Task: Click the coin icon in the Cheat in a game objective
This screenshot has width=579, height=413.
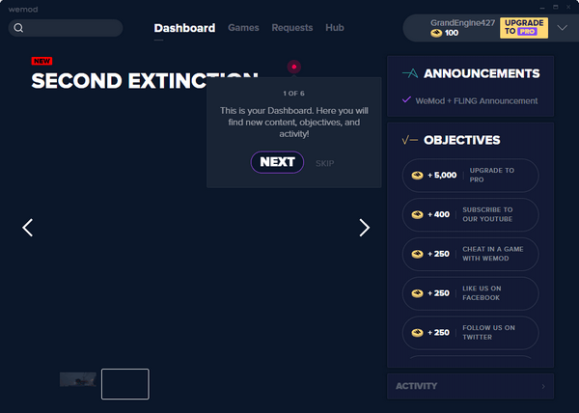Action: [417, 254]
